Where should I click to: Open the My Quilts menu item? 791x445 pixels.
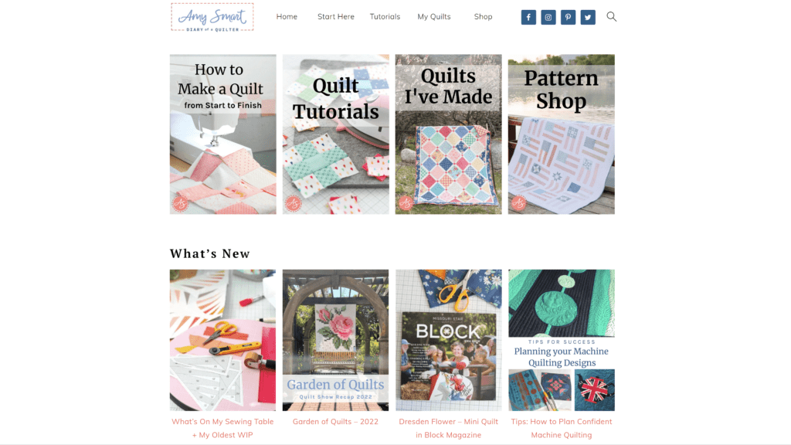point(434,17)
